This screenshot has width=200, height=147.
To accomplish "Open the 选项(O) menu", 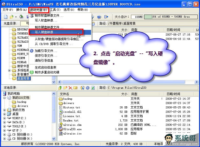I will pos(69,10).
